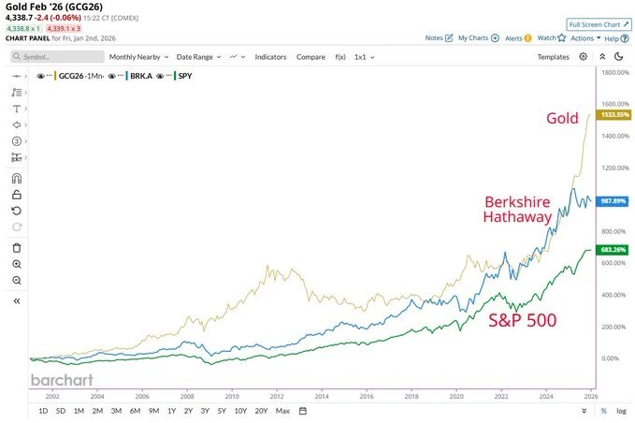The image size is (635, 423).
Task: Click the magnet snap tool icon
Action: (16, 178)
